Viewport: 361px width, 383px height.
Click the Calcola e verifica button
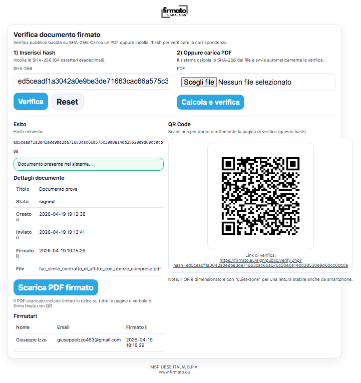[x=210, y=102]
